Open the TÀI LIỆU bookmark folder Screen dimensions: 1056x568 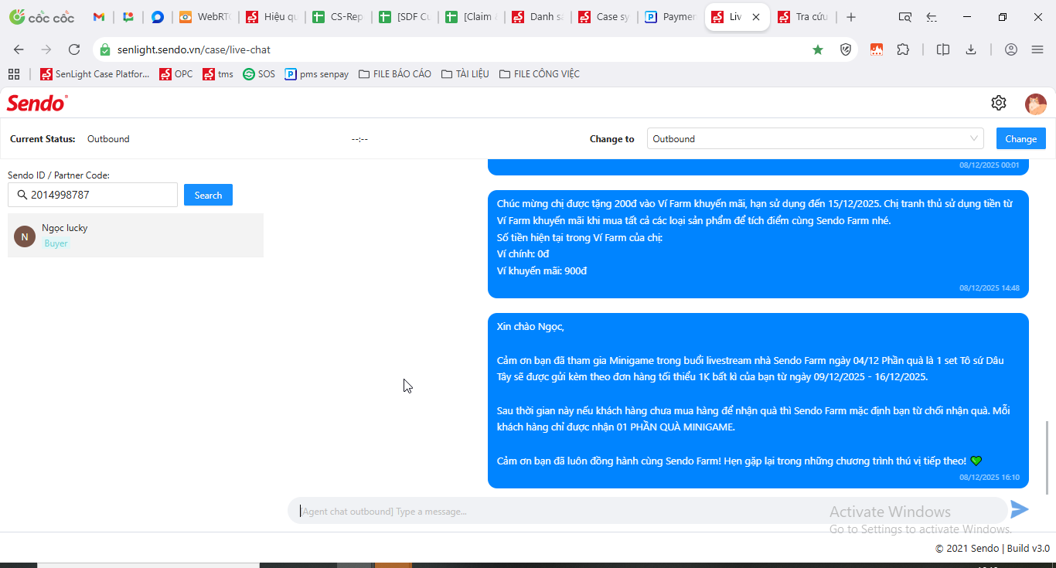[465, 74]
